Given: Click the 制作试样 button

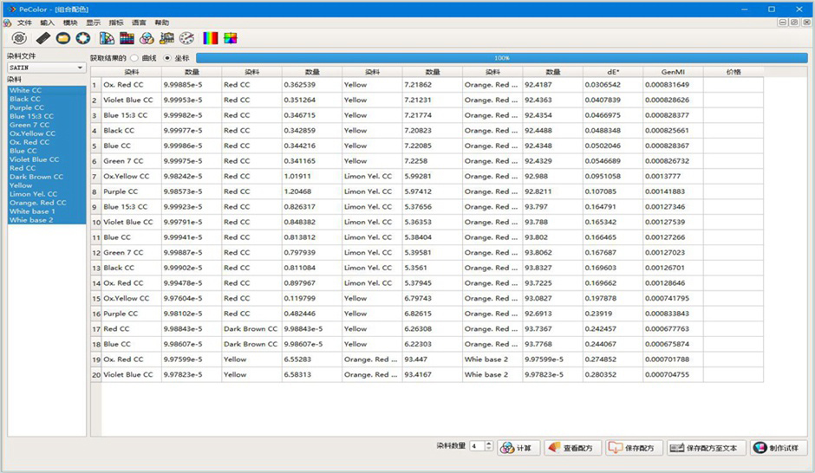Looking at the screenshot, I should (779, 447).
